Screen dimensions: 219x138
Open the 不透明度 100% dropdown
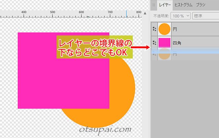coord(181,16)
